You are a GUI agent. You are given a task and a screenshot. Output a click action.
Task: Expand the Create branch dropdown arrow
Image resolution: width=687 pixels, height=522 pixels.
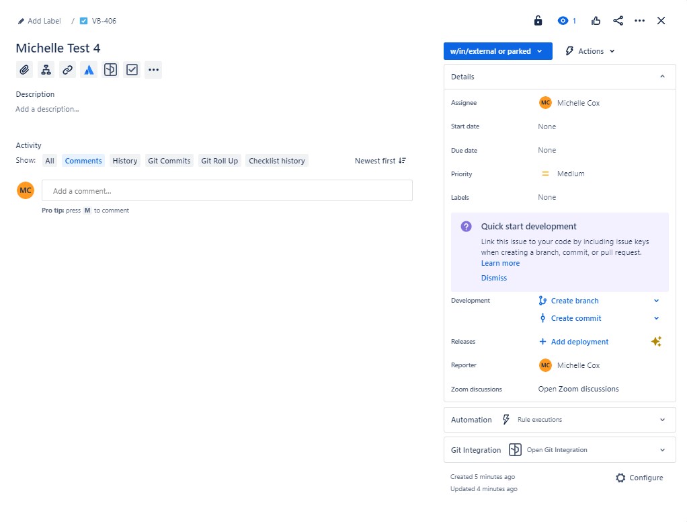(x=656, y=301)
